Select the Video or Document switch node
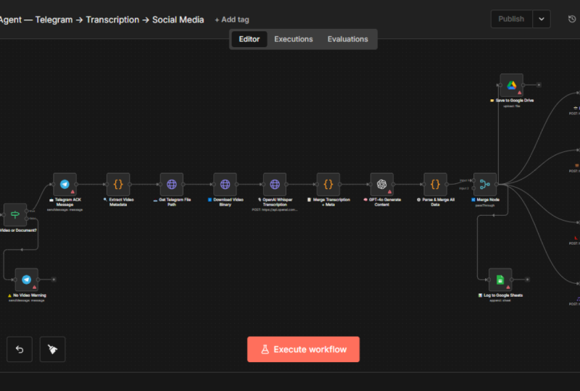Viewport: 580px width, 391px height. [15, 215]
